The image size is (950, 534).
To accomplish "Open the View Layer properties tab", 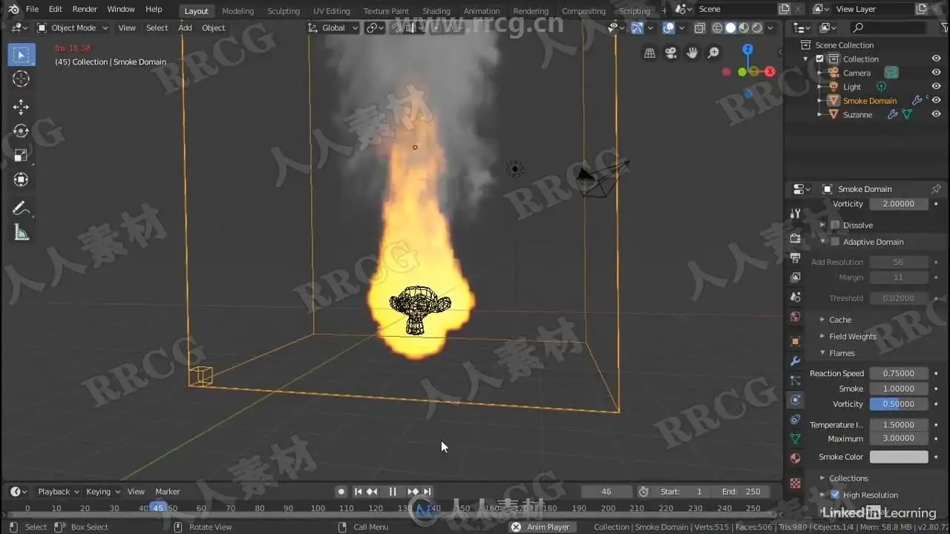I will [796, 277].
